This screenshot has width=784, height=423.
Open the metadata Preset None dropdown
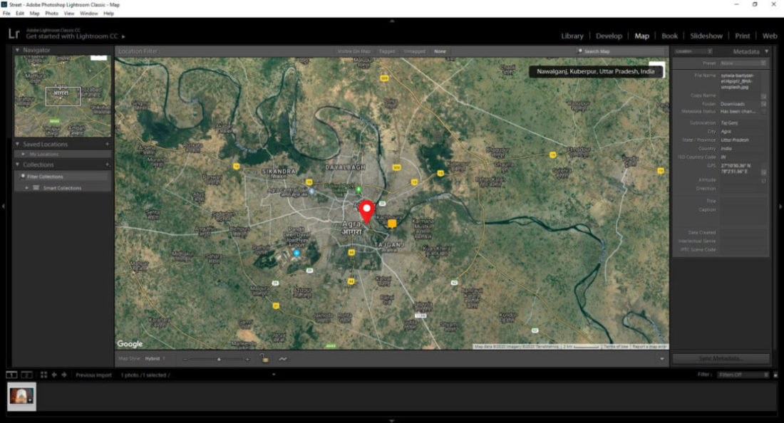(743, 63)
